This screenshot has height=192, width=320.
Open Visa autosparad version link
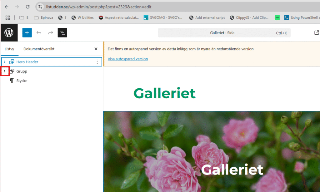[x=128, y=59]
